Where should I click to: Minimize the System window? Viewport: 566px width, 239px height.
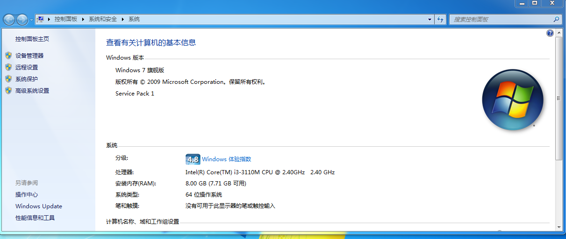point(522,3)
